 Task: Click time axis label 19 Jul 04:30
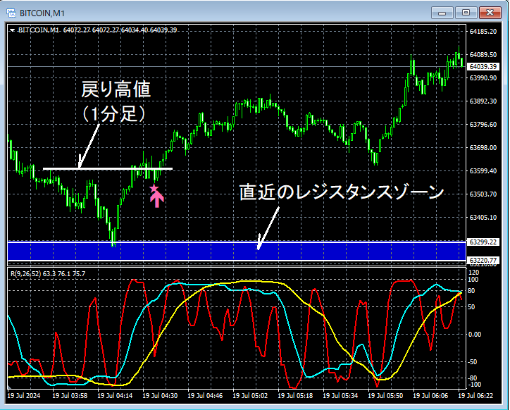pyautogui.click(x=160, y=396)
